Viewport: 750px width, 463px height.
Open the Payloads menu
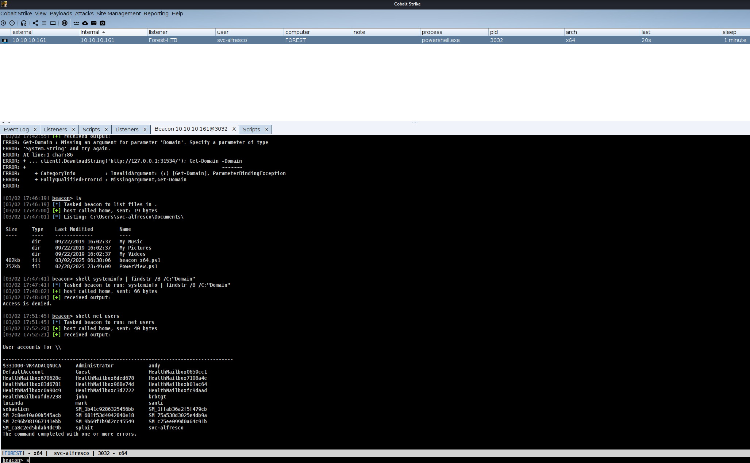click(x=61, y=13)
